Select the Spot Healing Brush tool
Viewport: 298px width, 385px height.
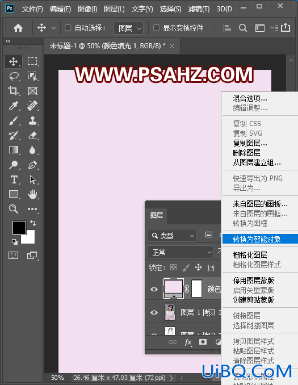pyautogui.click(x=32, y=106)
